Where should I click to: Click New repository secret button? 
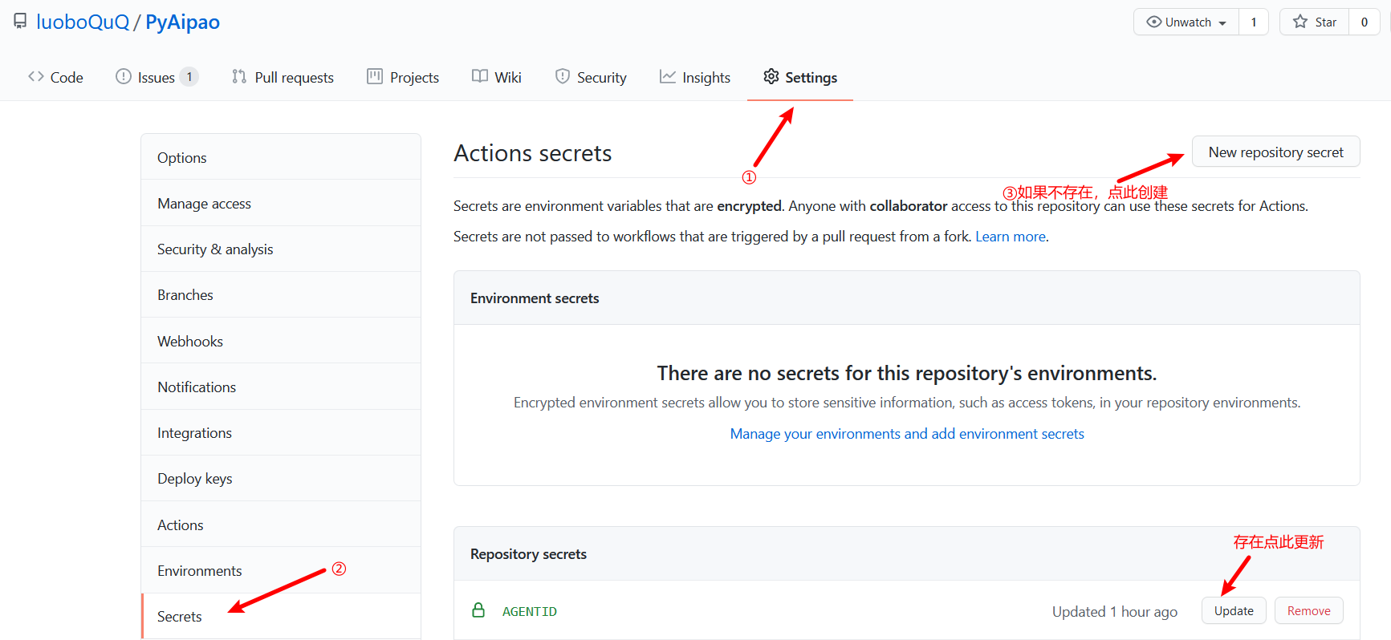[1275, 152]
